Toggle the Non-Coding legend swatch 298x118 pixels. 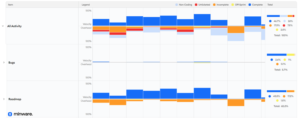(x=177, y=5)
